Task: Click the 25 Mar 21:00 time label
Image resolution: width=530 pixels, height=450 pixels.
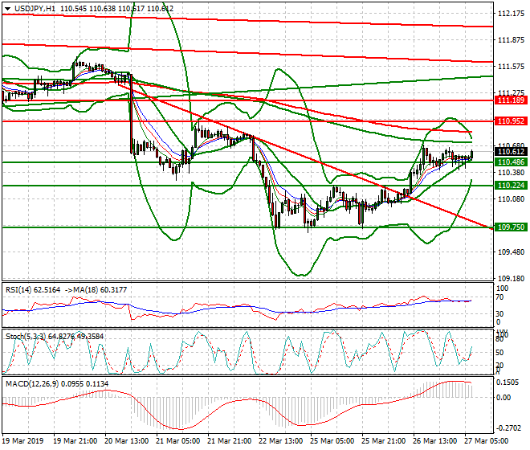Action: click(383, 441)
